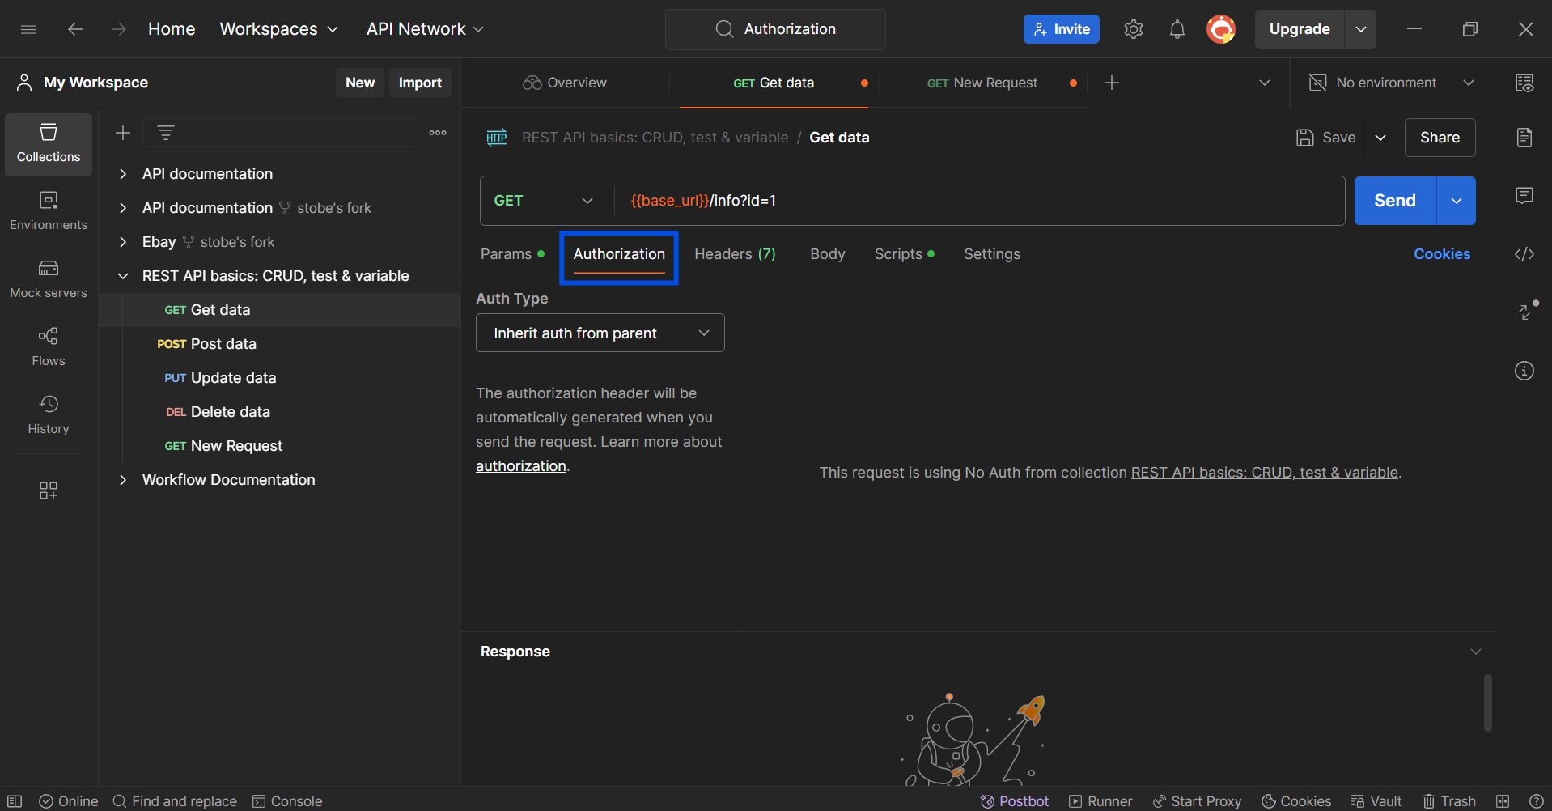Follow the authorization learn more link
This screenshot has height=811, width=1552.
pyautogui.click(x=520, y=466)
